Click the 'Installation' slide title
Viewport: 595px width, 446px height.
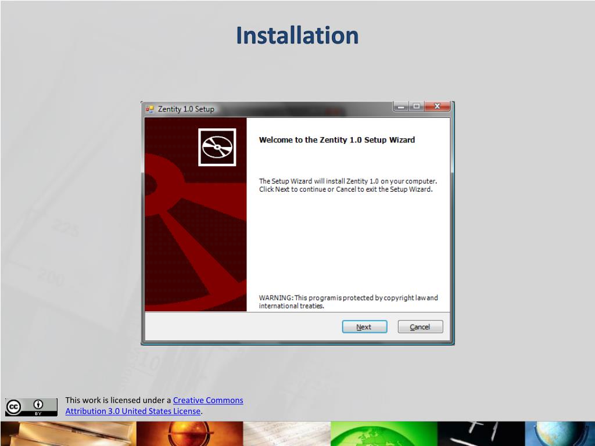tap(297, 35)
